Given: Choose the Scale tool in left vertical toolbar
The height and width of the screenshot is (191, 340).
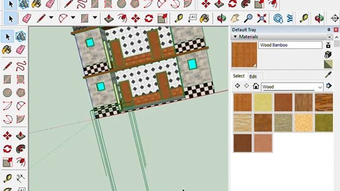Looking at the screenshot, I should (7, 162).
